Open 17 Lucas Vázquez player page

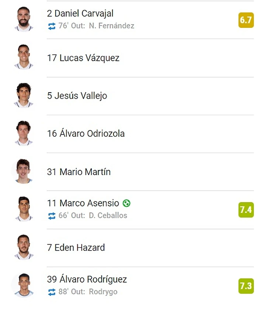[x=83, y=58]
